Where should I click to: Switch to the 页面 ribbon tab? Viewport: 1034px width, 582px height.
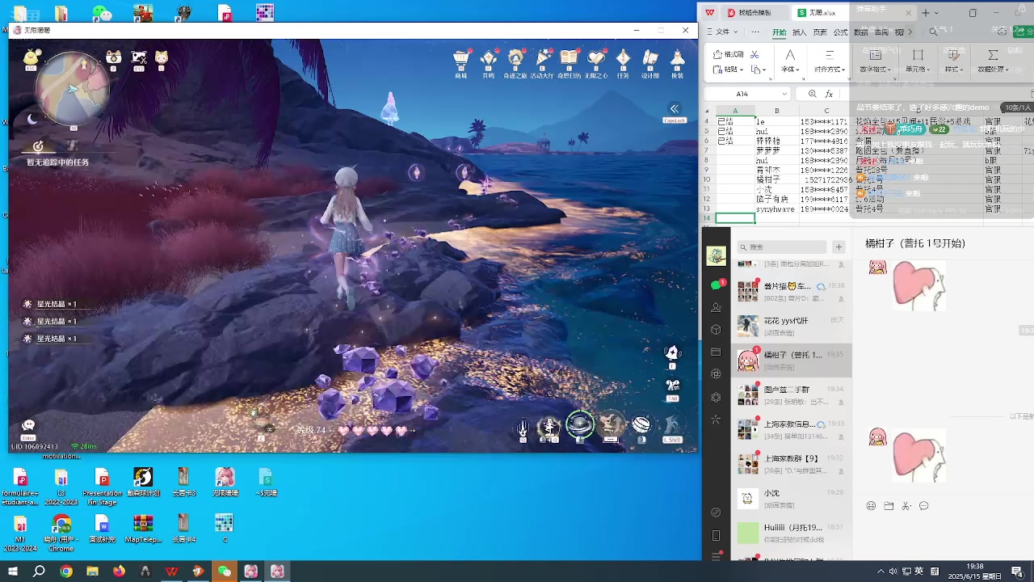(x=820, y=32)
